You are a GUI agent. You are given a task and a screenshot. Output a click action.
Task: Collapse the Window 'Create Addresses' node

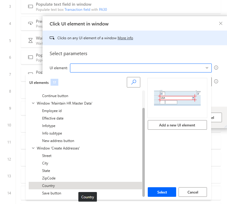click(33, 148)
